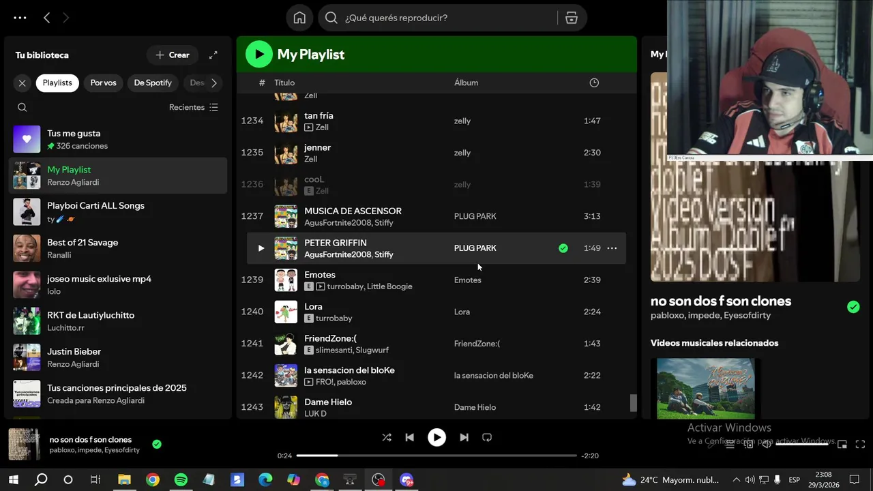Click the tan fría track title
The height and width of the screenshot is (491, 873).
coord(319,116)
